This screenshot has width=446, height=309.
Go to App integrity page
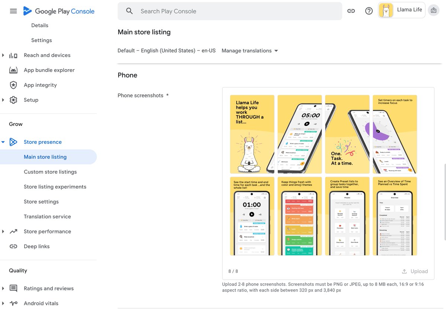coord(40,85)
